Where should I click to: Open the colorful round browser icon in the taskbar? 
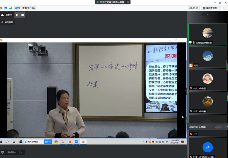pyautogui.click(x=56, y=142)
